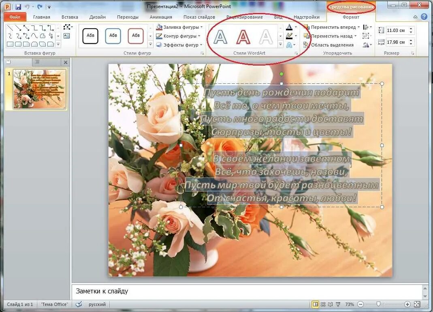Open the Group objects dropdown
This screenshot has width=433, height=312.
[367, 36]
